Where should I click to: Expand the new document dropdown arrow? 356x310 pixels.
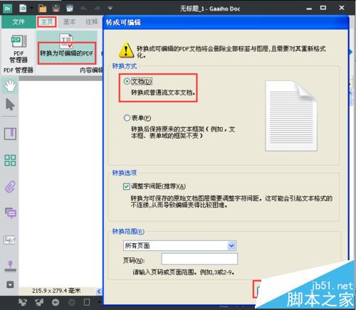31,9
